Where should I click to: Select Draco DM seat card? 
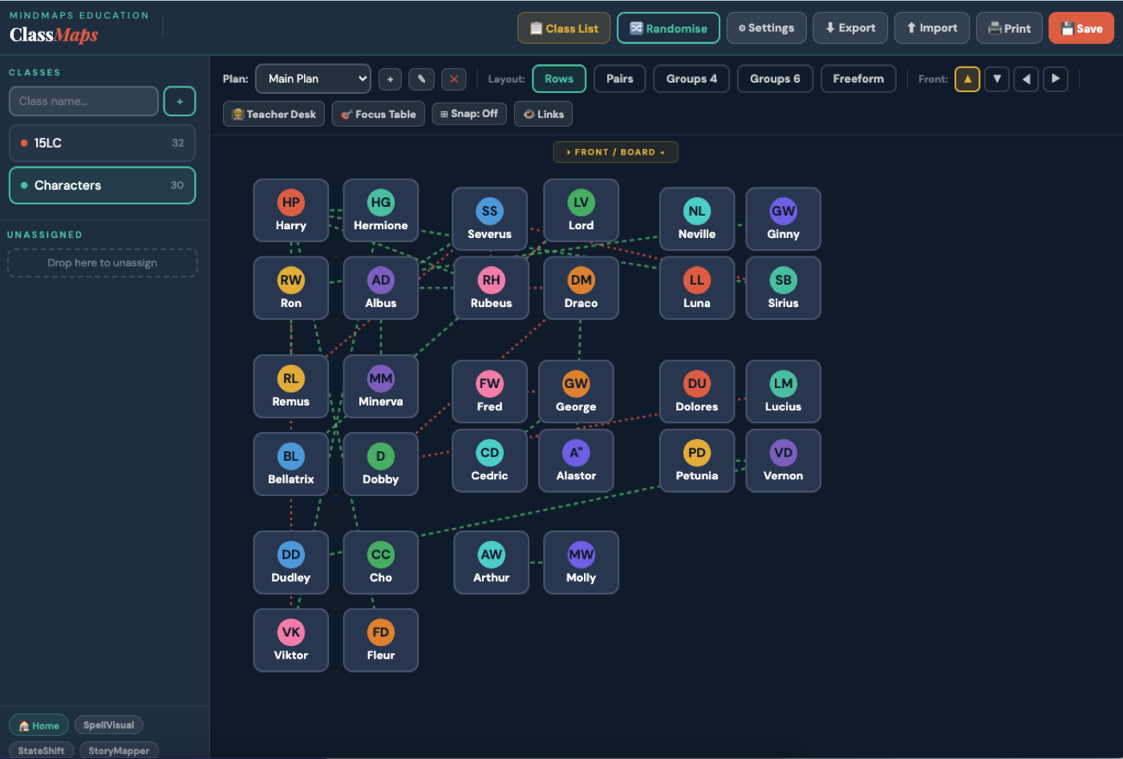tap(581, 288)
